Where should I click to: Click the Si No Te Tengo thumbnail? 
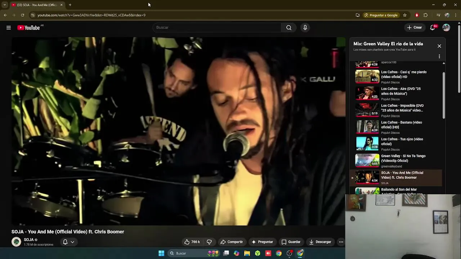click(x=367, y=160)
